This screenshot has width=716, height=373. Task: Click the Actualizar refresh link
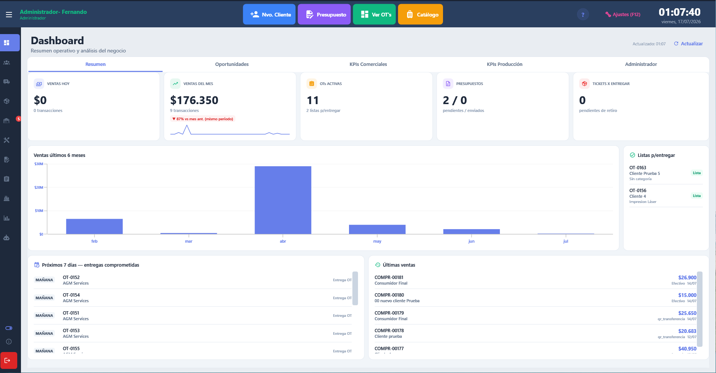(688, 43)
